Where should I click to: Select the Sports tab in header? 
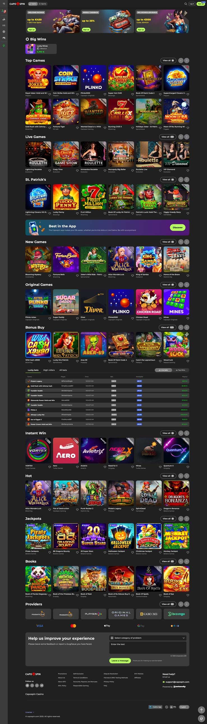click(x=43, y=4)
